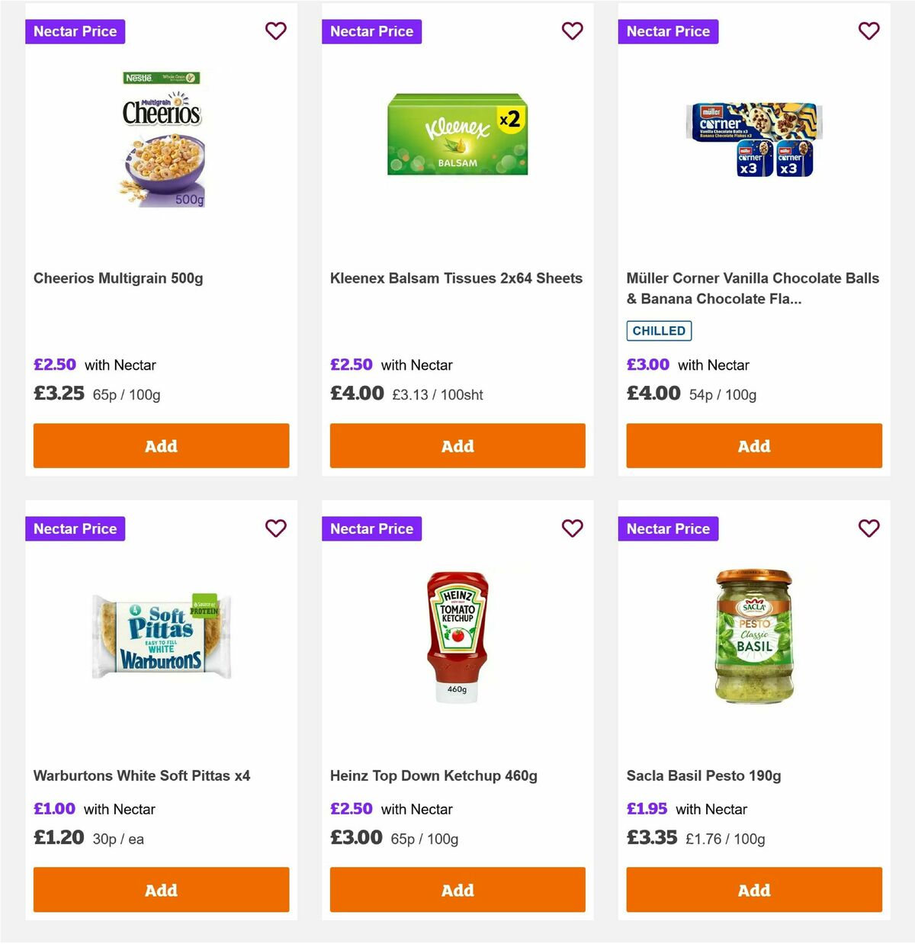915x944 pixels.
Task: Select the CHILLED tag on Müller Corner
Action: 659,330
